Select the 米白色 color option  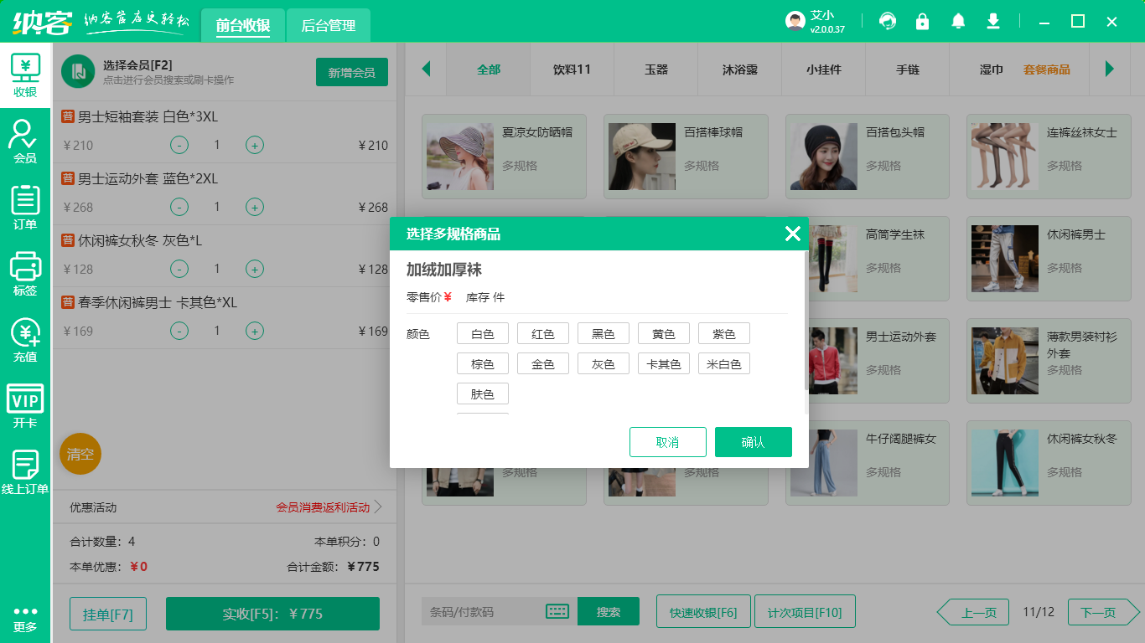tap(724, 363)
